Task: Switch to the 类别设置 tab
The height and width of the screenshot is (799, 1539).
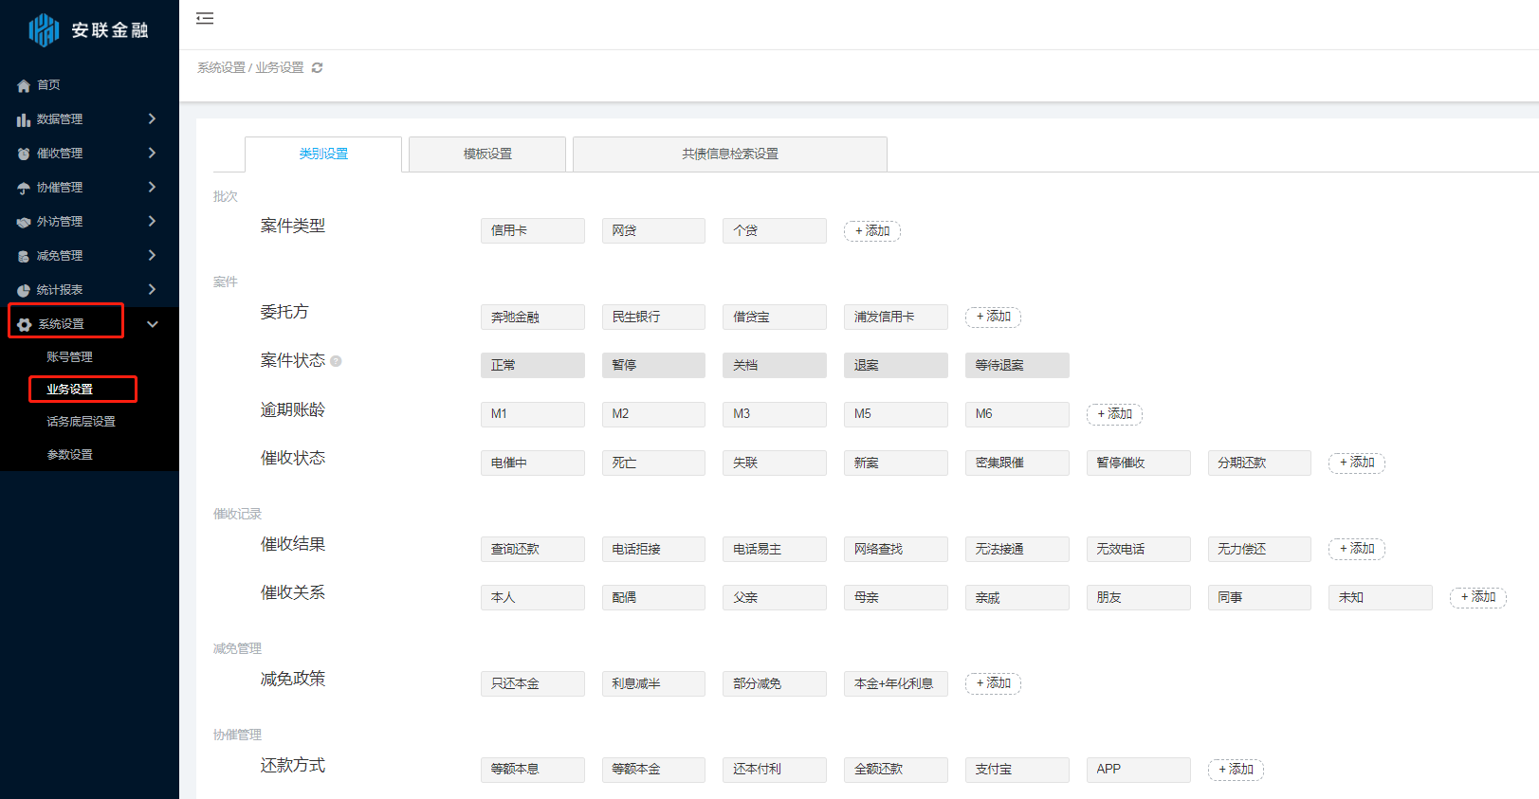Action: pyautogui.click(x=323, y=154)
